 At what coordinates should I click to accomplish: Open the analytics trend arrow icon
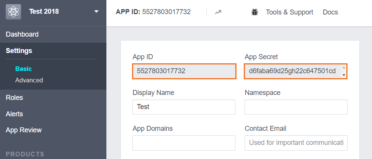pyautogui.click(x=218, y=12)
